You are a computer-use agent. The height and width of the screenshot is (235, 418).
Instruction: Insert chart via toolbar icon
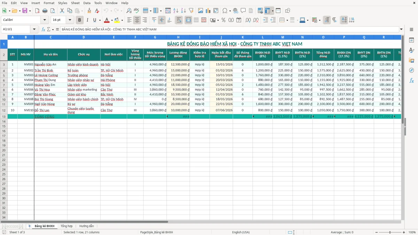[x=208, y=11]
